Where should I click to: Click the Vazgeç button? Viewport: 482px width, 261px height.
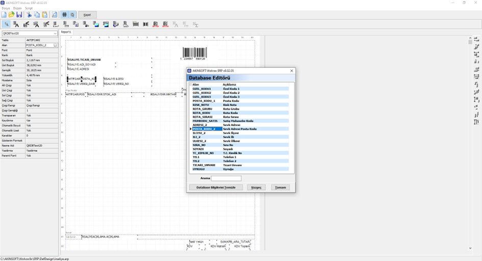click(256, 187)
